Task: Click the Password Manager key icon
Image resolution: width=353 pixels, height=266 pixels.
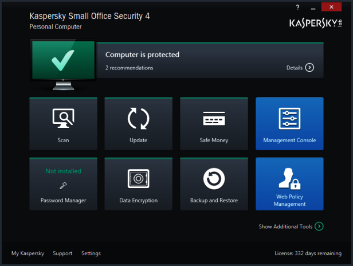Action: tap(63, 186)
